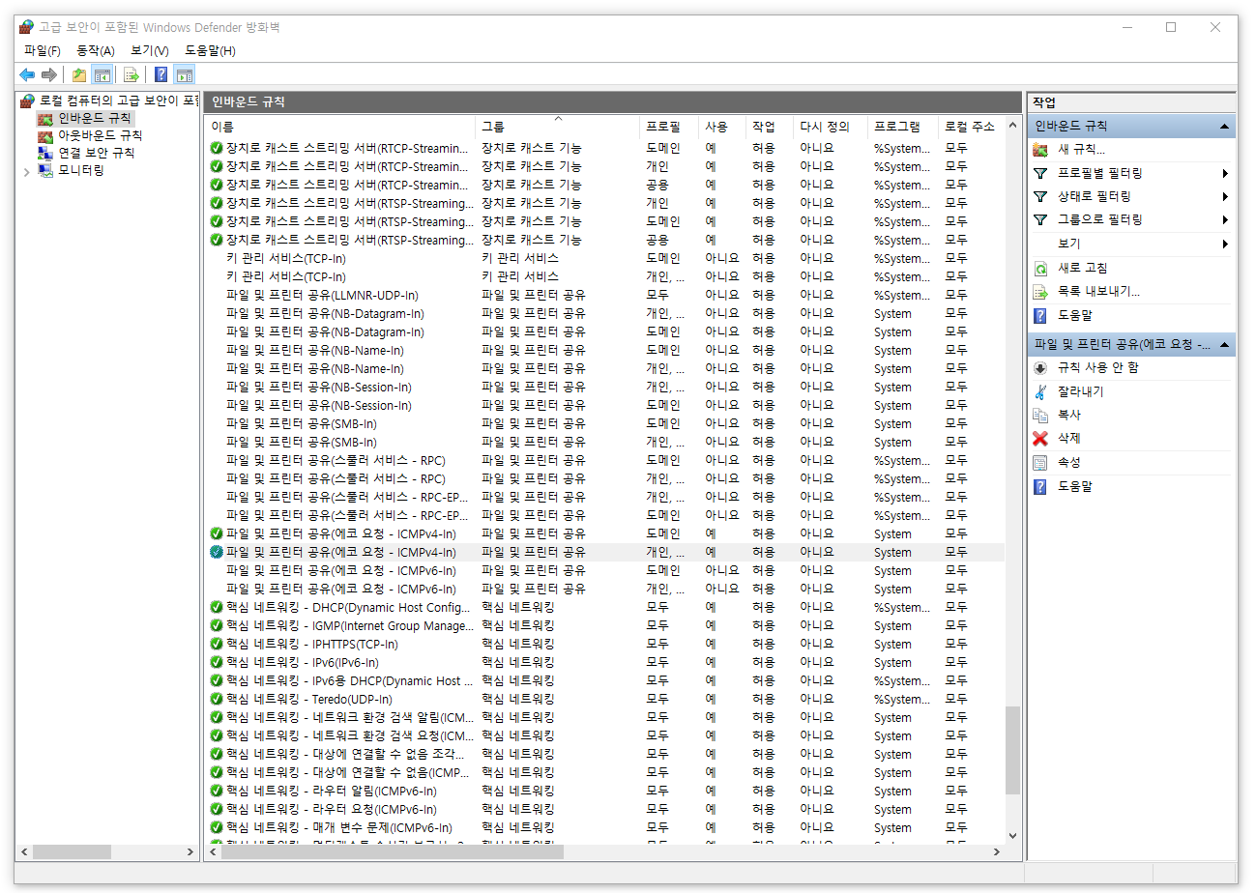Click green check icon of IPv6용 DHCP rule
Screen dimensions: 1256x893
[217, 681]
